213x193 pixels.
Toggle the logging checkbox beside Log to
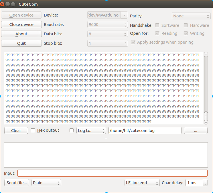(72, 130)
